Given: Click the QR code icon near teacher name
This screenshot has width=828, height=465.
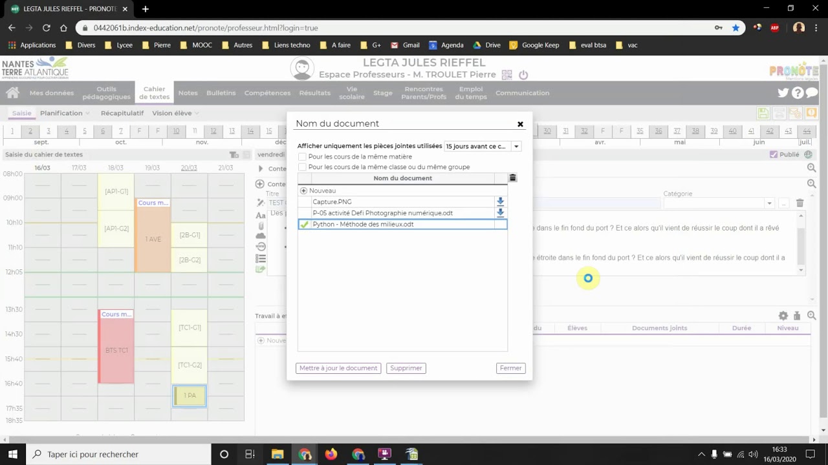Looking at the screenshot, I should pyautogui.click(x=507, y=75).
